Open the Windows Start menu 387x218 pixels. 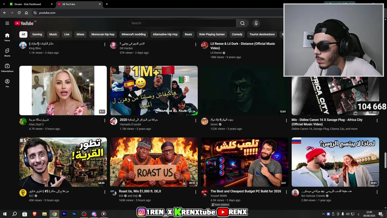point(5,214)
